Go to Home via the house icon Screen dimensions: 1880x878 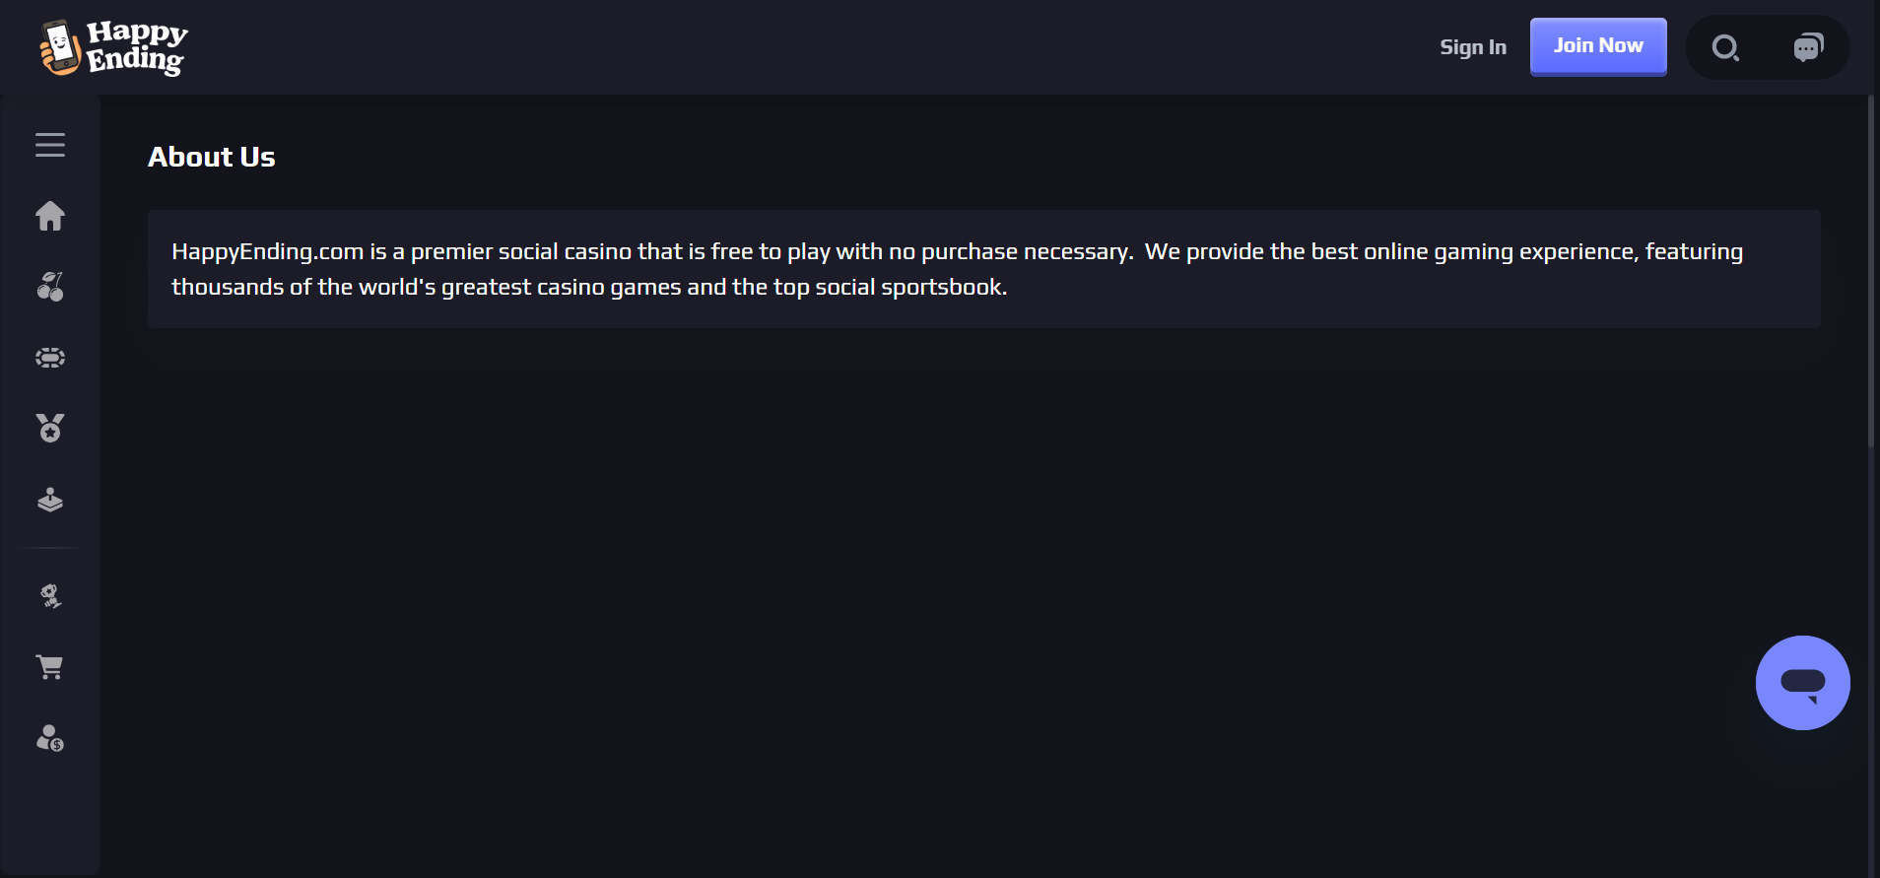50,216
